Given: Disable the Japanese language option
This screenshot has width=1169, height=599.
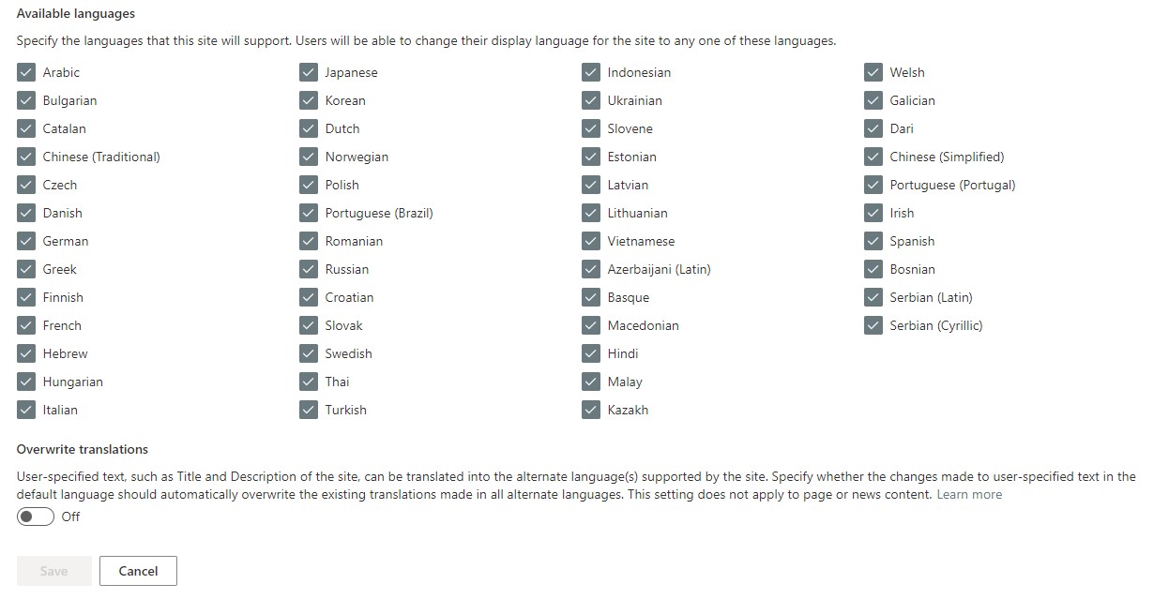Looking at the screenshot, I should click(309, 72).
